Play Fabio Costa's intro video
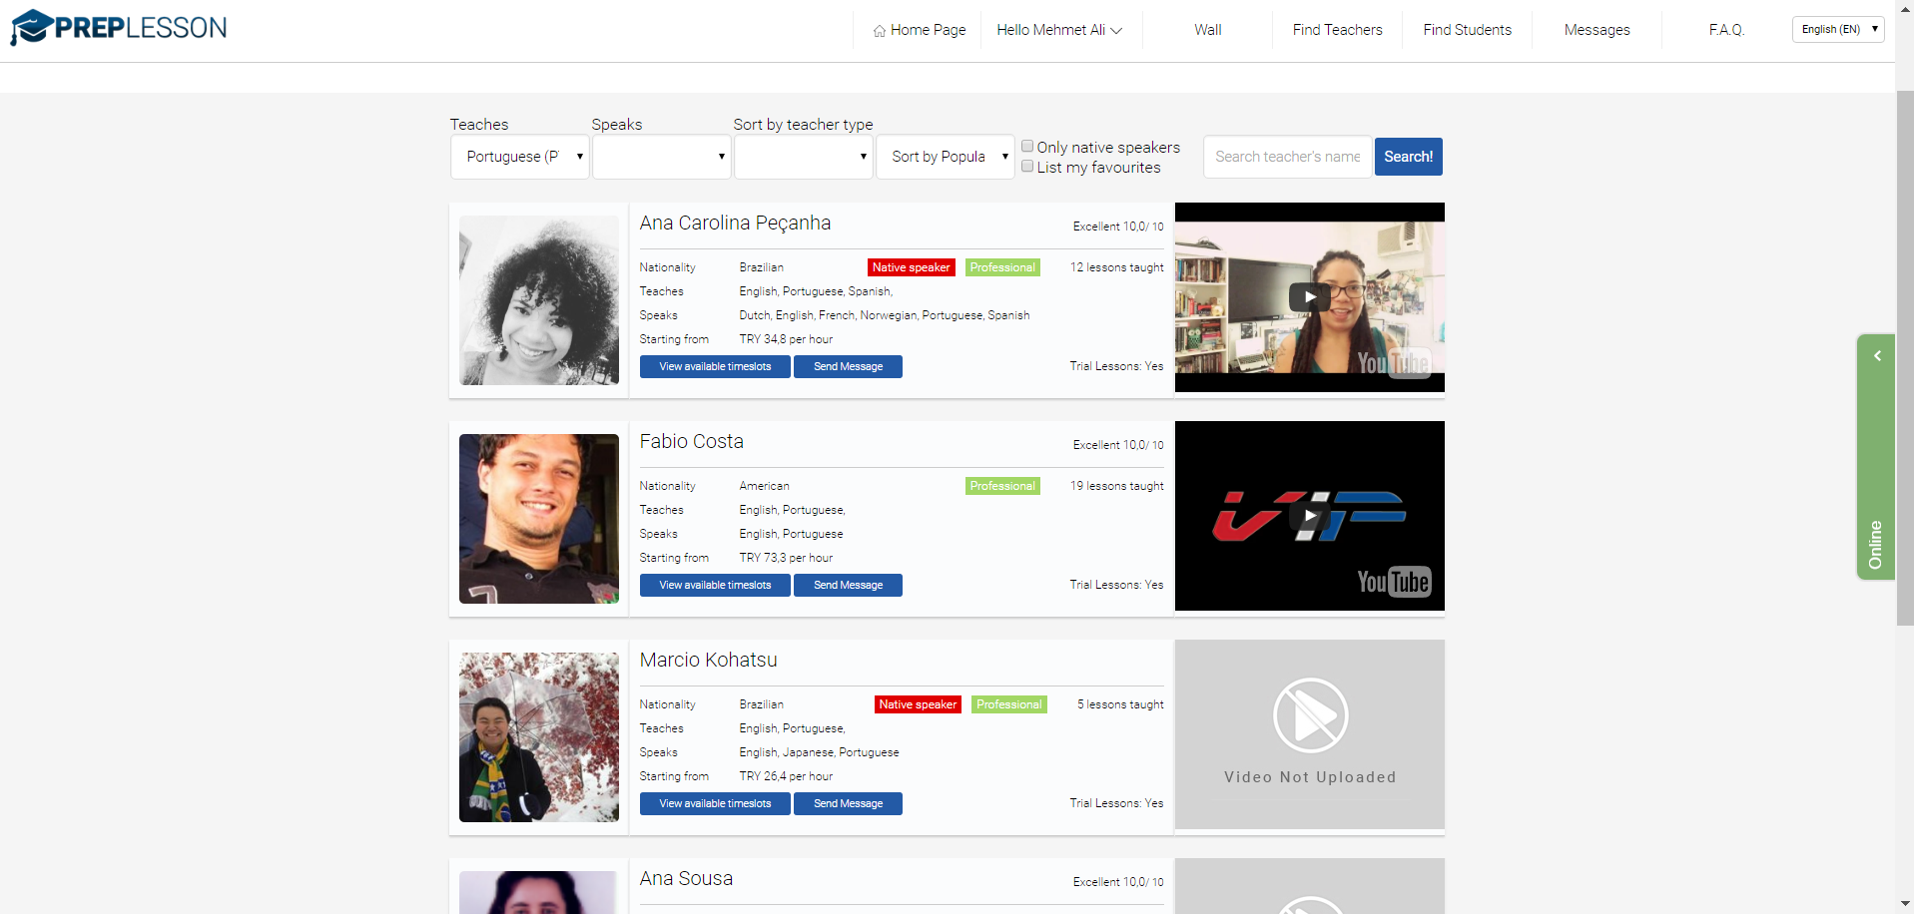1914x914 pixels. (1309, 516)
